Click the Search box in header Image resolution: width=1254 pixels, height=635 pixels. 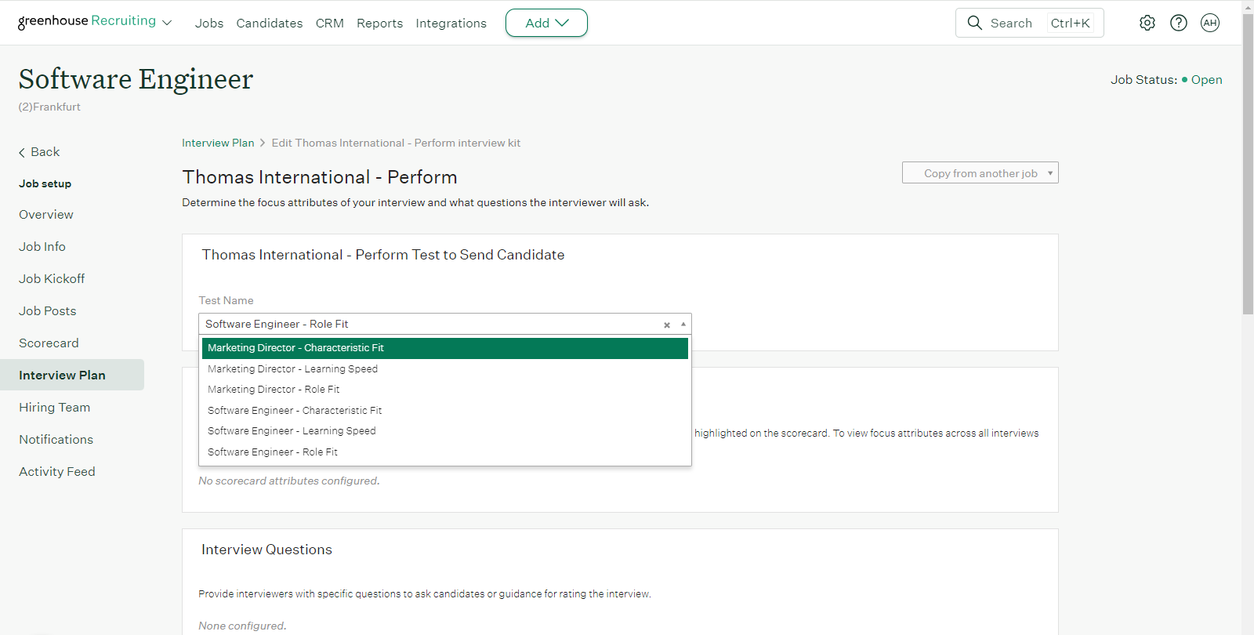coord(1029,23)
